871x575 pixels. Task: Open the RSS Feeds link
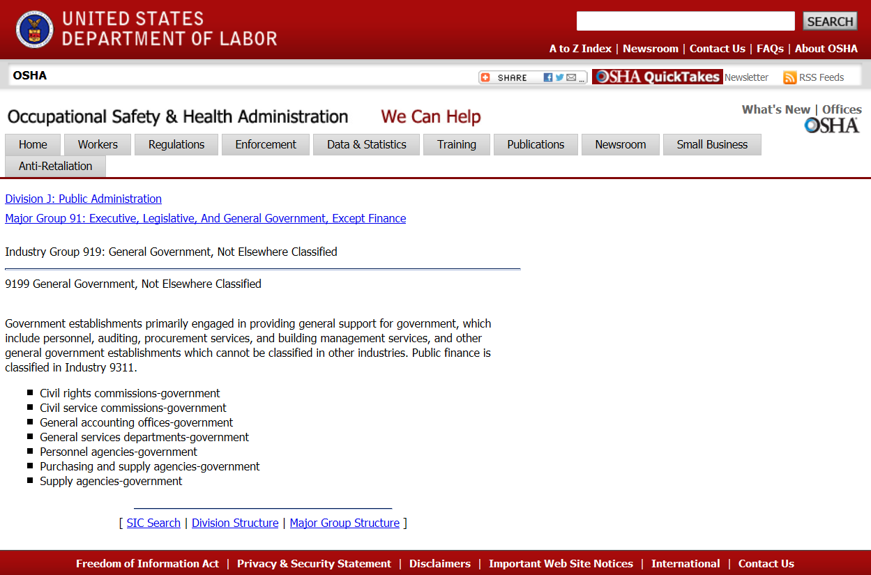click(821, 77)
